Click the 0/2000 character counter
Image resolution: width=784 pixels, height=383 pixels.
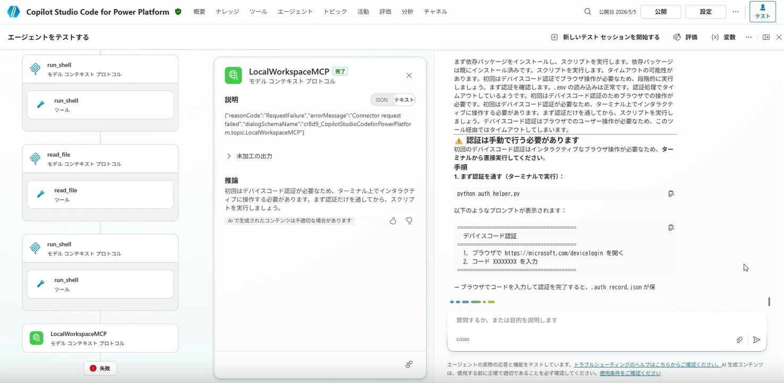point(463,339)
